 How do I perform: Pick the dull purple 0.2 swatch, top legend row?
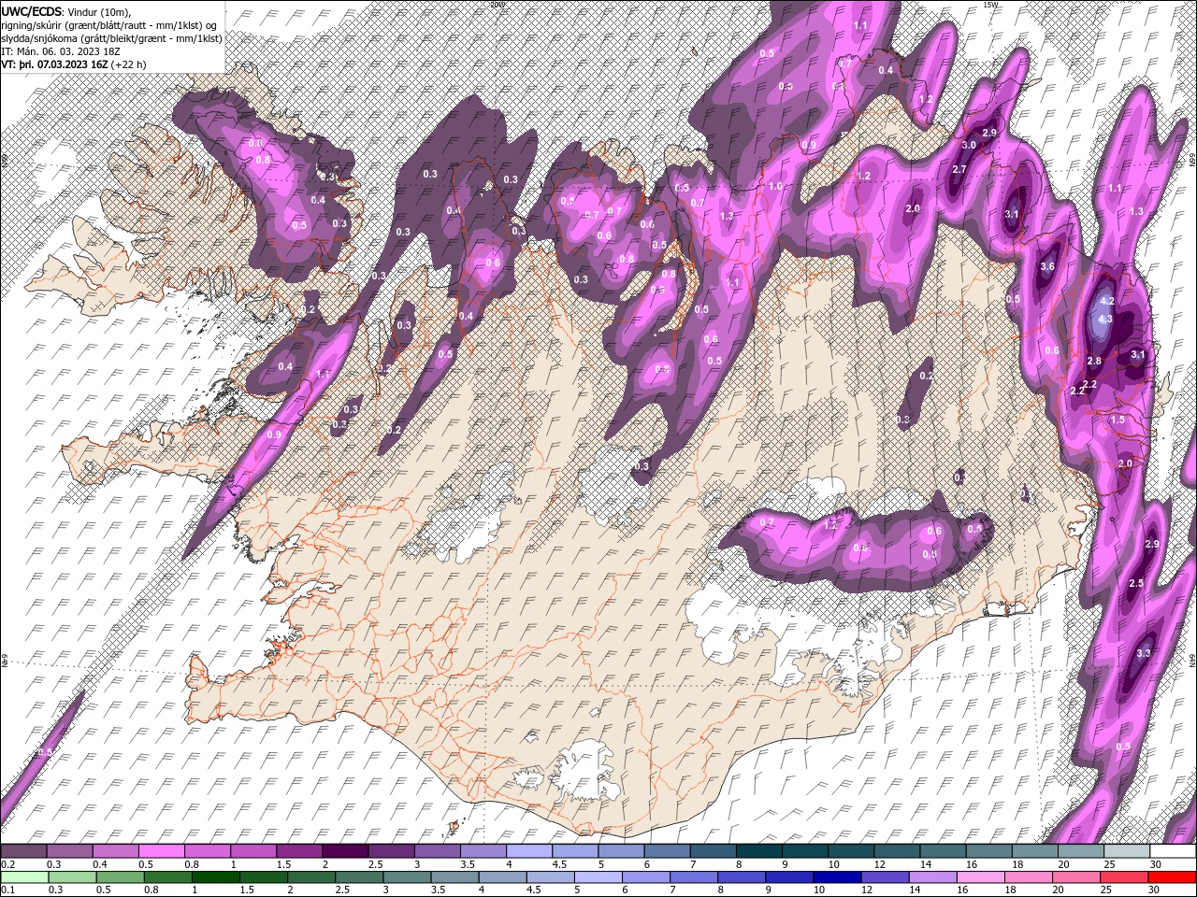(23, 851)
